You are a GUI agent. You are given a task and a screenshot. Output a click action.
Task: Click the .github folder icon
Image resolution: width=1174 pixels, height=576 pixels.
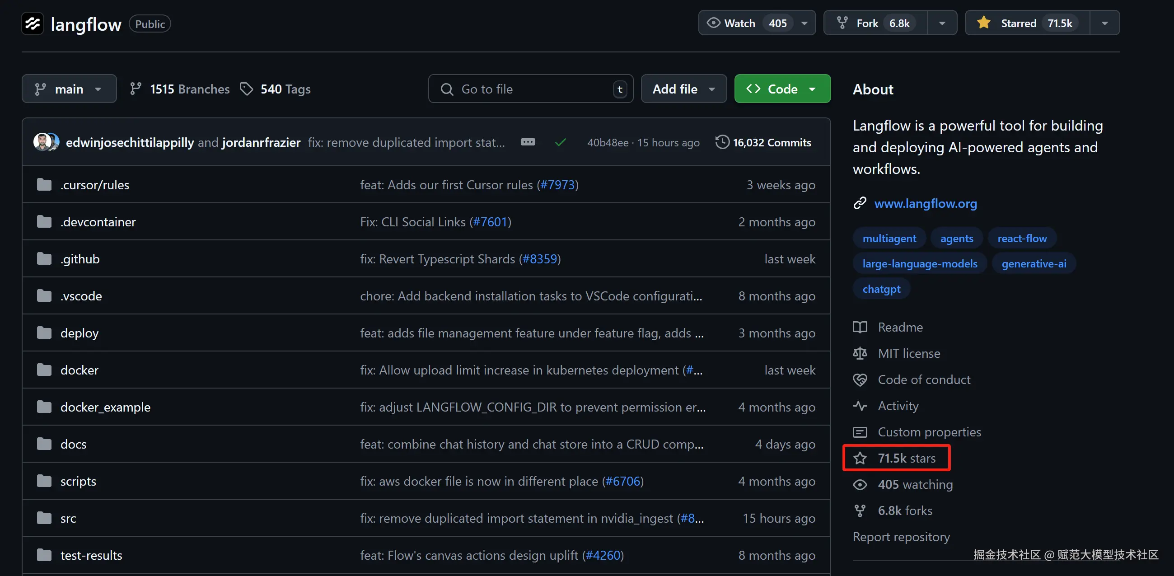[x=44, y=259]
